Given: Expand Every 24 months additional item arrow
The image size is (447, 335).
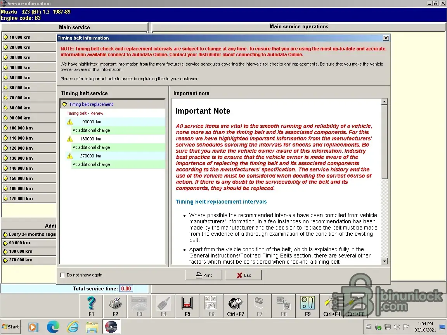Looking at the screenshot, I should pyautogui.click(x=5, y=235).
